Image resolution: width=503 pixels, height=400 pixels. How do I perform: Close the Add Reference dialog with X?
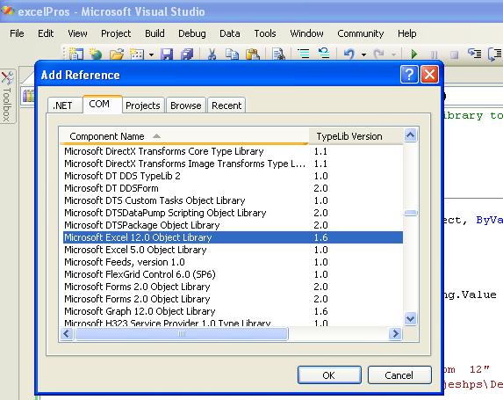pos(429,75)
